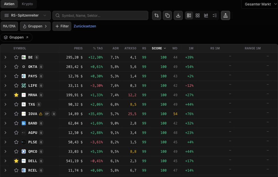Viewport: 278px width, 177px height.
Task: Click IOVA +35,49% daily change
Action: (x=96, y=114)
